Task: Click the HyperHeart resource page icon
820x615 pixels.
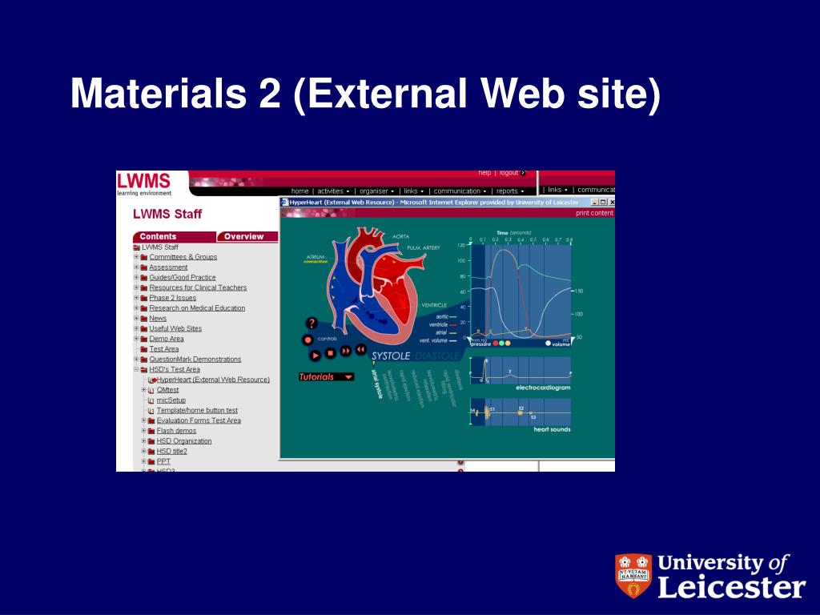Action: [x=151, y=380]
